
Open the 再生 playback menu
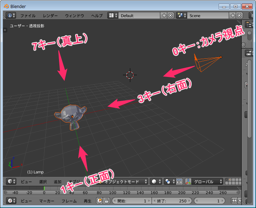tap(88, 201)
